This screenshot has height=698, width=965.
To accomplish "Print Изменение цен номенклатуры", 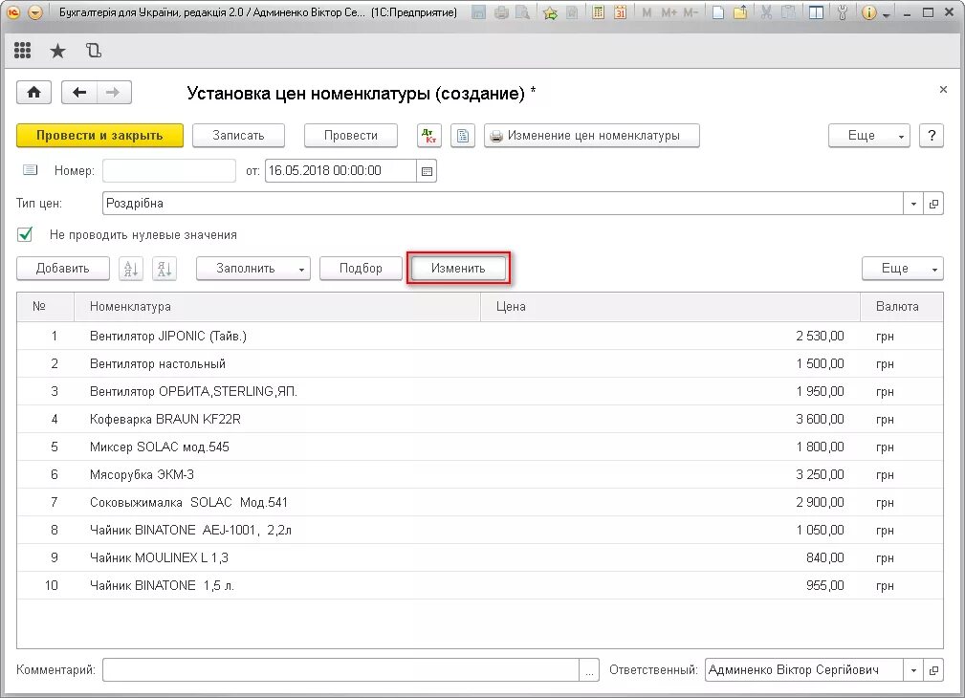I will pyautogui.click(x=591, y=136).
